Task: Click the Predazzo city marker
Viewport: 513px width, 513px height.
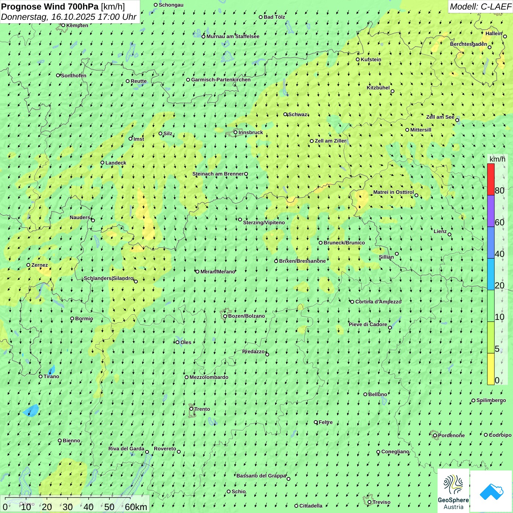Action: tap(267, 354)
